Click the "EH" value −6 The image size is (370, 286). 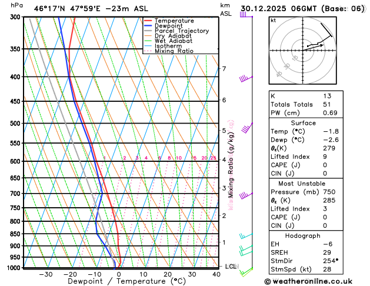pyautogui.click(x=327, y=244)
